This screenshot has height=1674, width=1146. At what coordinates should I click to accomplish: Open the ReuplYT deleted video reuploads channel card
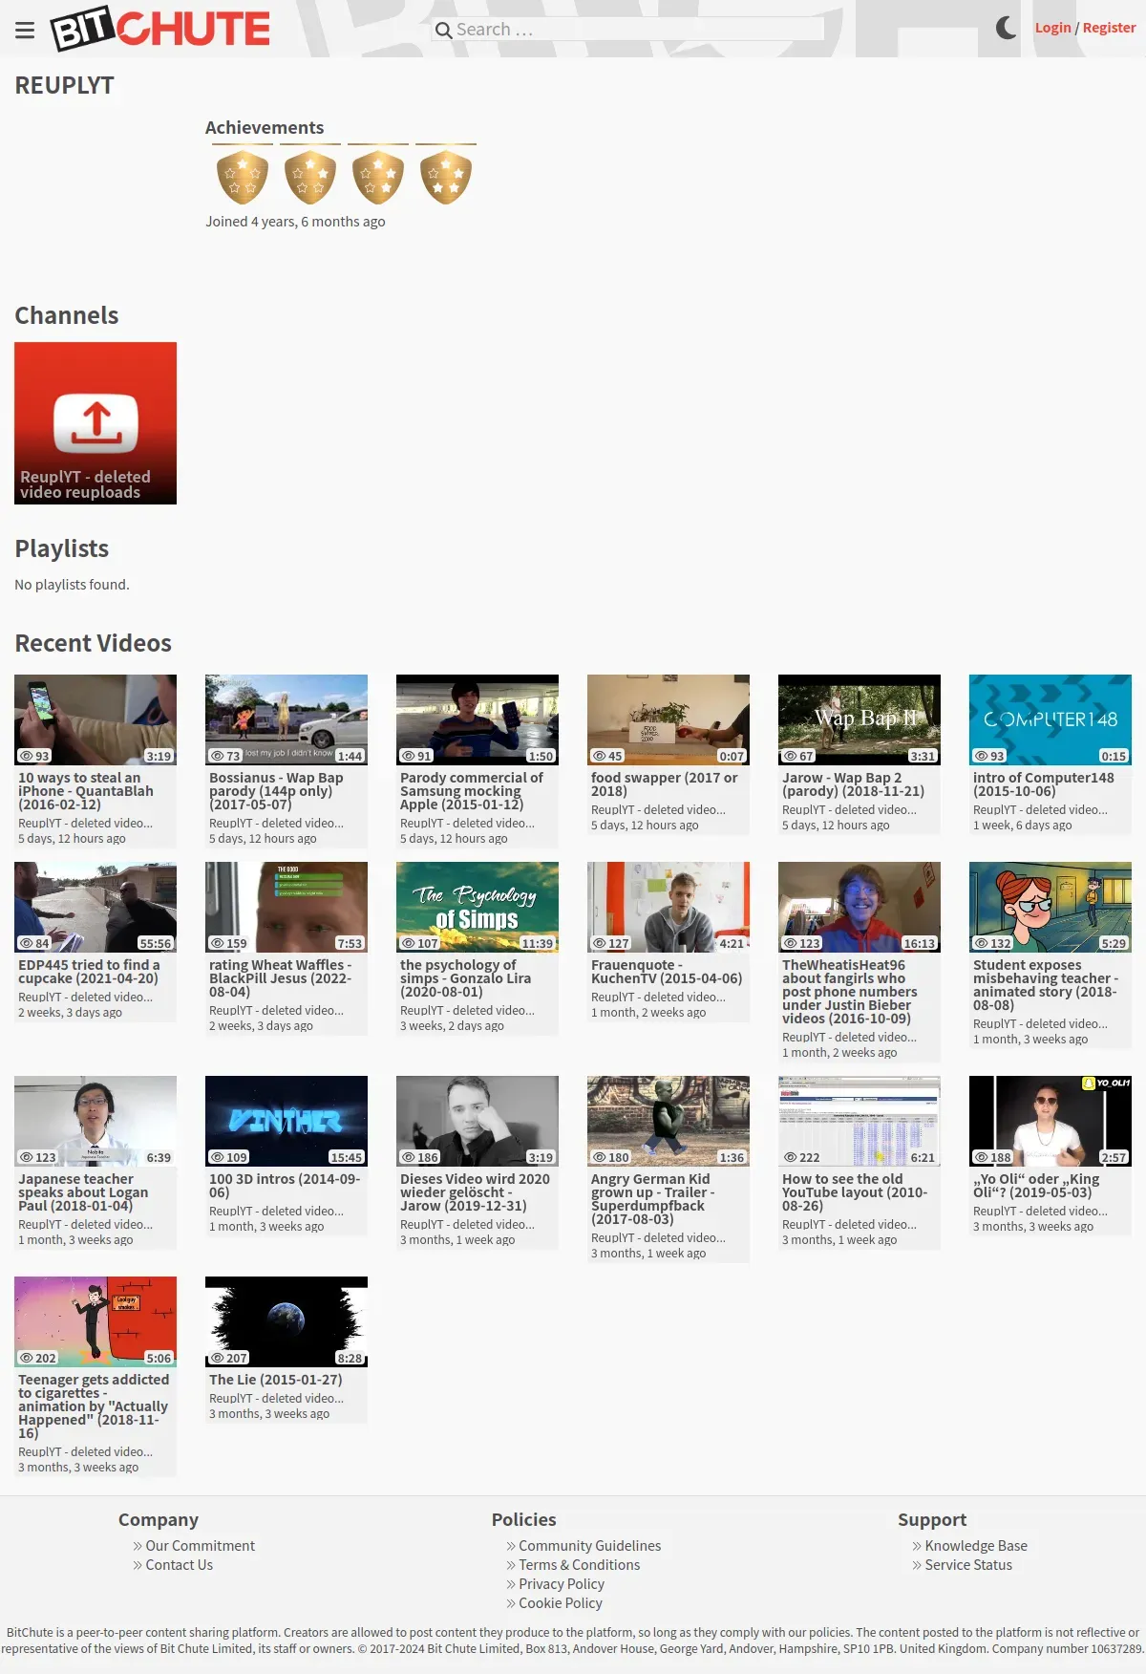[x=95, y=423]
